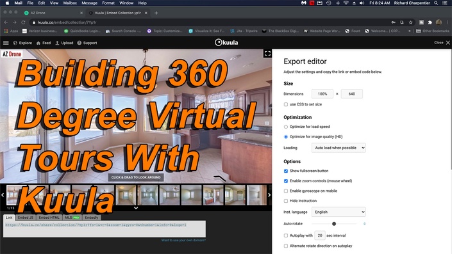Open the Apple menu

(x=7, y=3)
